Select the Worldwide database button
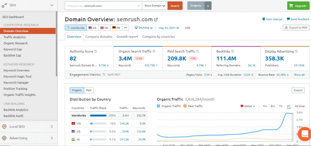 point(76,28)
